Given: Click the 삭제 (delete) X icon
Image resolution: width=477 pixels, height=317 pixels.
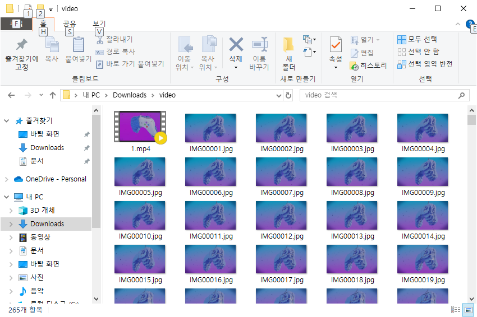Looking at the screenshot, I should [x=236, y=45].
